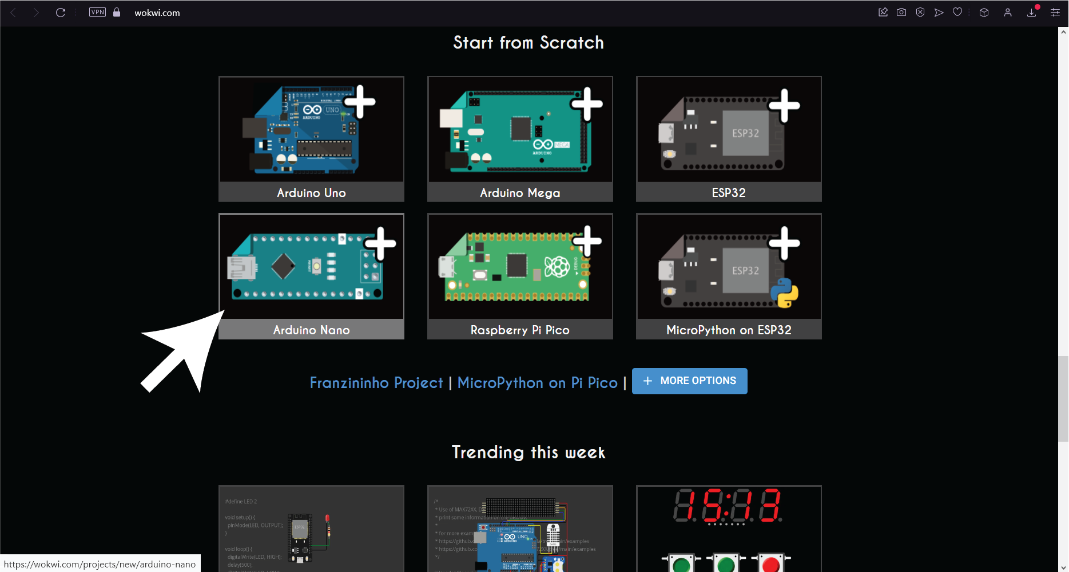Click the Arduino Nano label
The width and height of the screenshot is (1069, 572).
(x=311, y=330)
